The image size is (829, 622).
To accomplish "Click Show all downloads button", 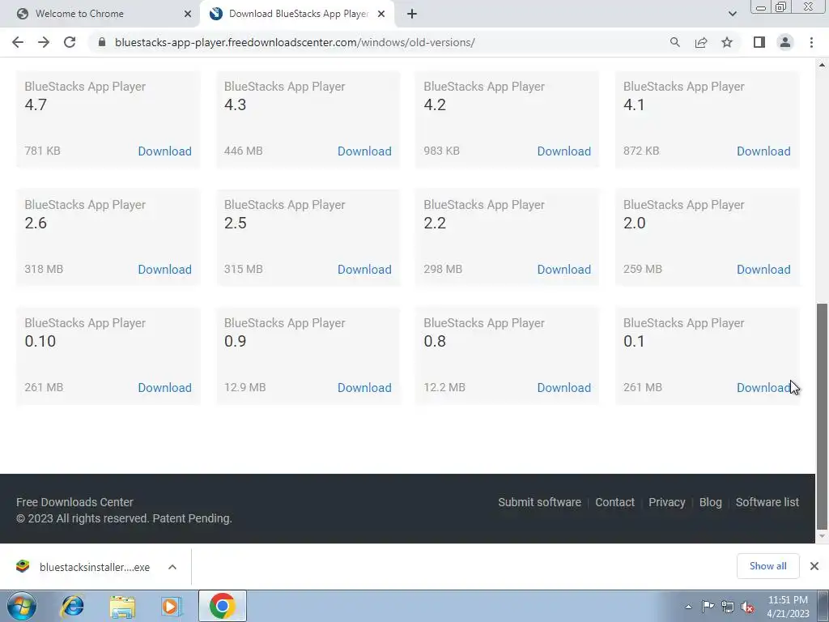I will 767,566.
